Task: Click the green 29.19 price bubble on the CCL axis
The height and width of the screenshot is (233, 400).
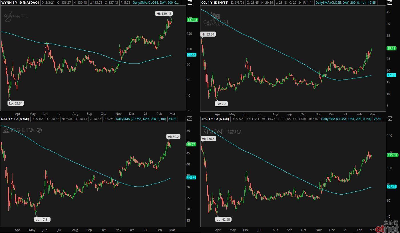Action: [391, 48]
